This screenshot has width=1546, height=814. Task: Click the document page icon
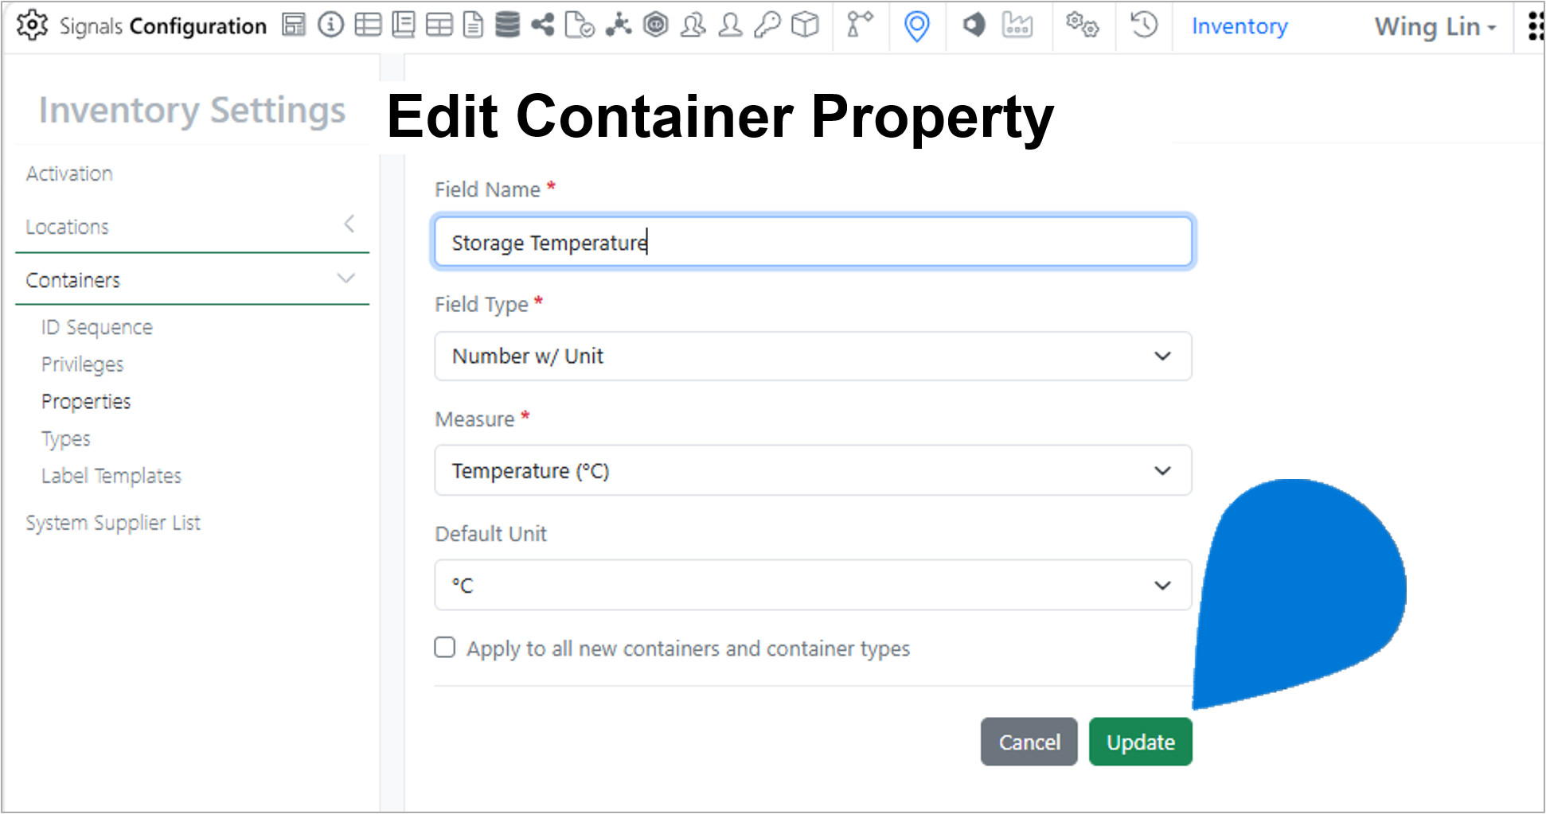(x=473, y=25)
